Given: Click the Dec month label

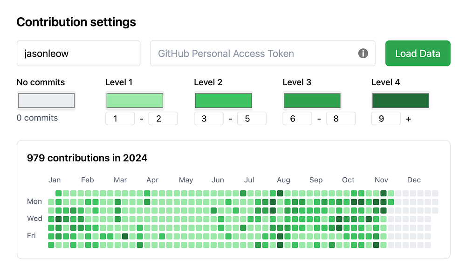Looking at the screenshot, I should coord(414,180).
